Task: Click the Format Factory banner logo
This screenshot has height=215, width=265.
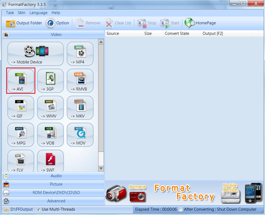Action: click(x=184, y=193)
